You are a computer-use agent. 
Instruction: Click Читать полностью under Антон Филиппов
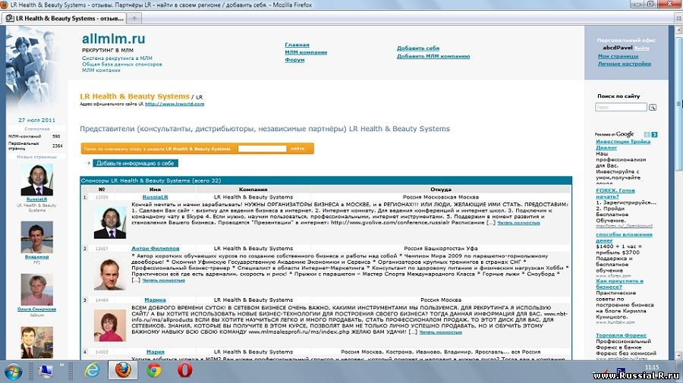[164, 281]
